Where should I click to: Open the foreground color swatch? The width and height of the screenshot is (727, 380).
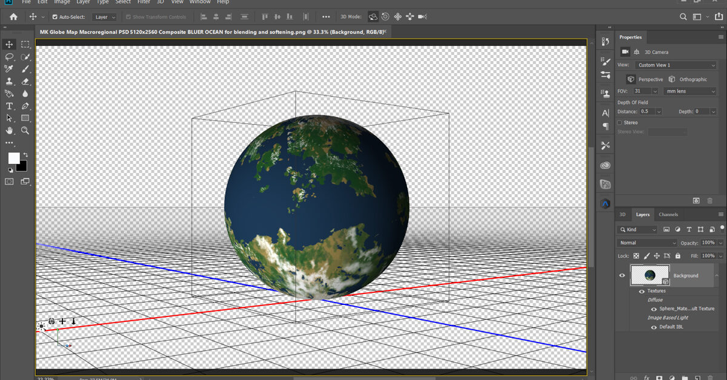coord(13,159)
